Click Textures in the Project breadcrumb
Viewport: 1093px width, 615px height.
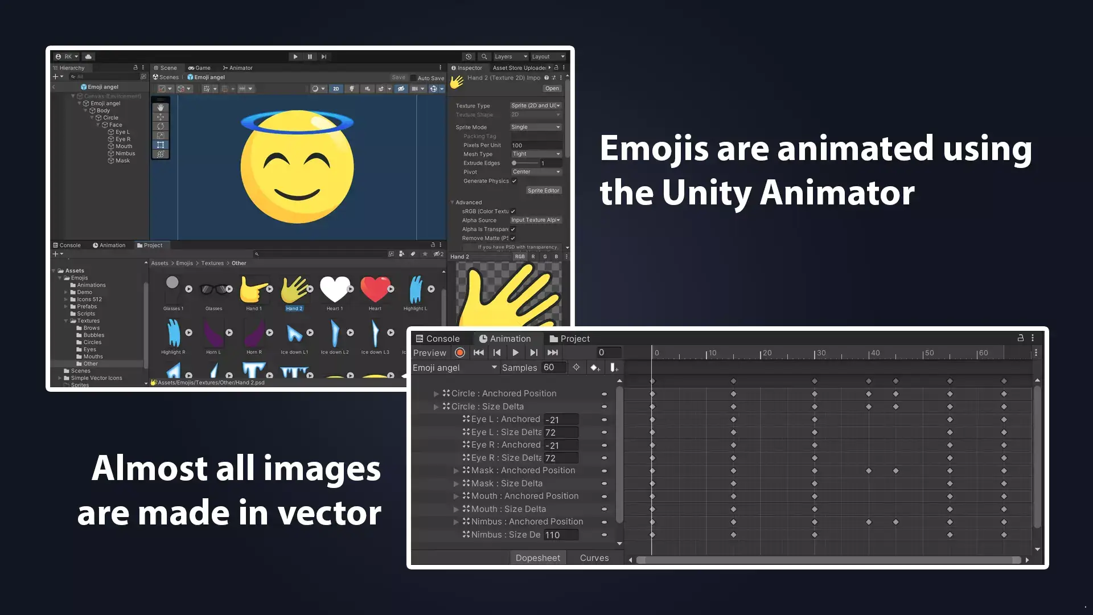pyautogui.click(x=212, y=263)
